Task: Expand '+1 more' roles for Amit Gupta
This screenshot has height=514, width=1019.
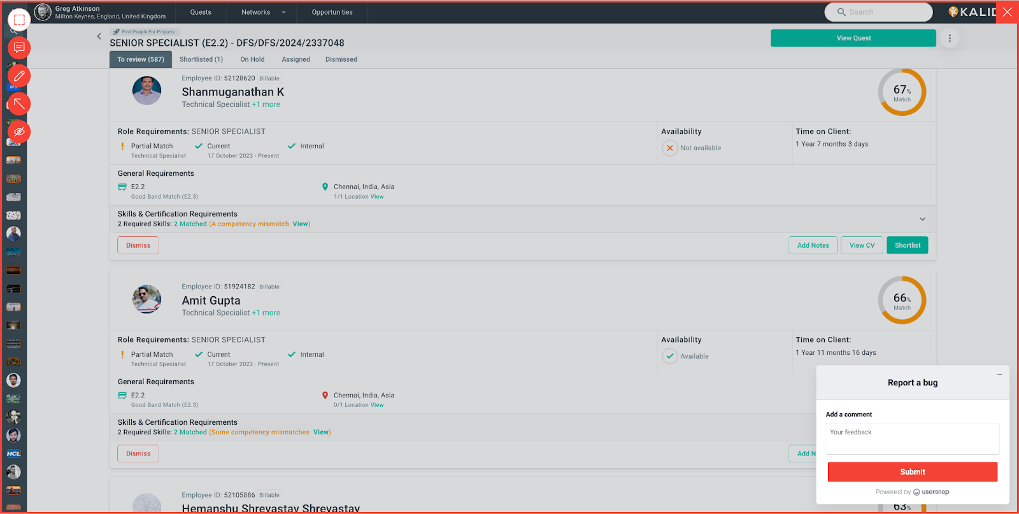Action: (266, 313)
